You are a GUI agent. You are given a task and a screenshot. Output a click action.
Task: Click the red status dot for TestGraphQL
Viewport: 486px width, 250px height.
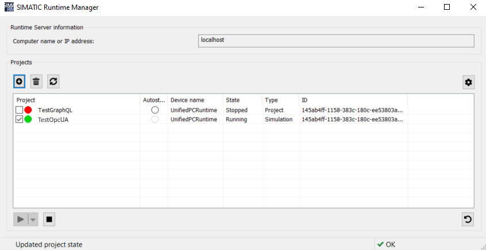[28, 110]
